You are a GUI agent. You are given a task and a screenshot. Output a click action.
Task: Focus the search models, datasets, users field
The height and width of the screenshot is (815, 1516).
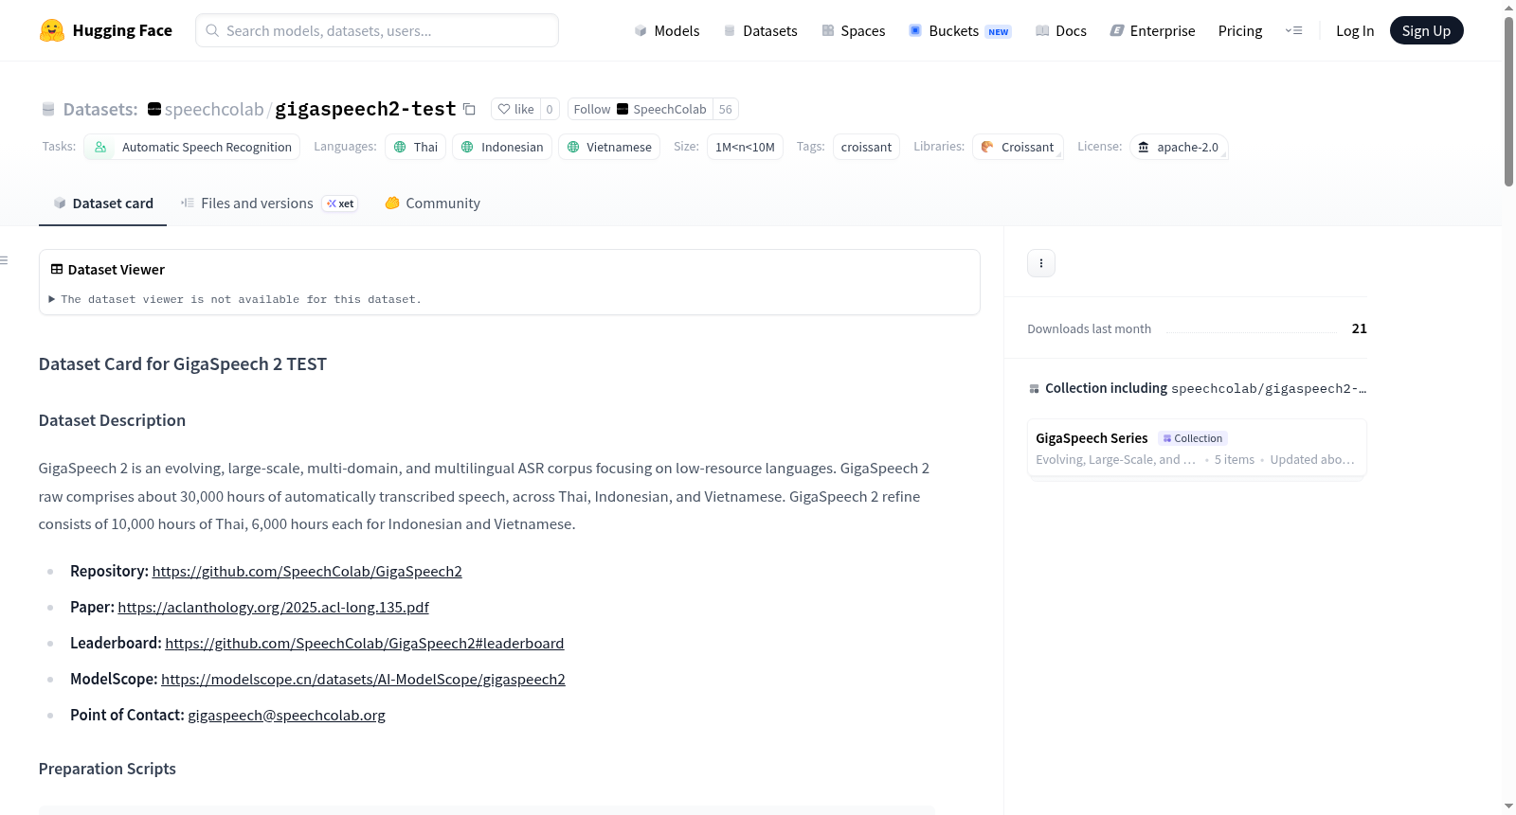pos(377,30)
